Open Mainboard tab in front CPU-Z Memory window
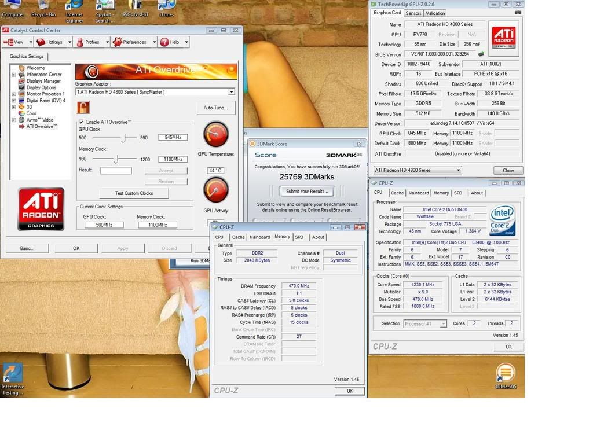Image resolution: width=593 pixels, height=445 pixels. coord(260,237)
